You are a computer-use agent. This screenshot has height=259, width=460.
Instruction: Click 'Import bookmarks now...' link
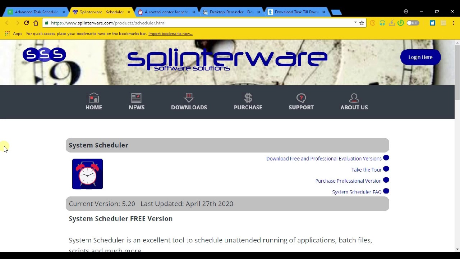170,33
